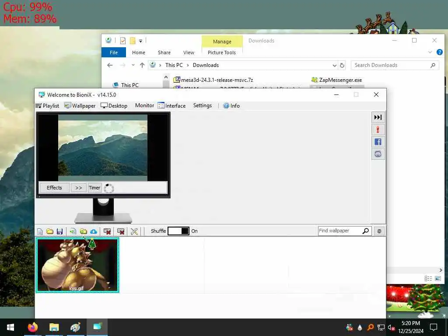Click the Manage contextual tab in Explorer
This screenshot has width=448, height=336.
(222, 42)
